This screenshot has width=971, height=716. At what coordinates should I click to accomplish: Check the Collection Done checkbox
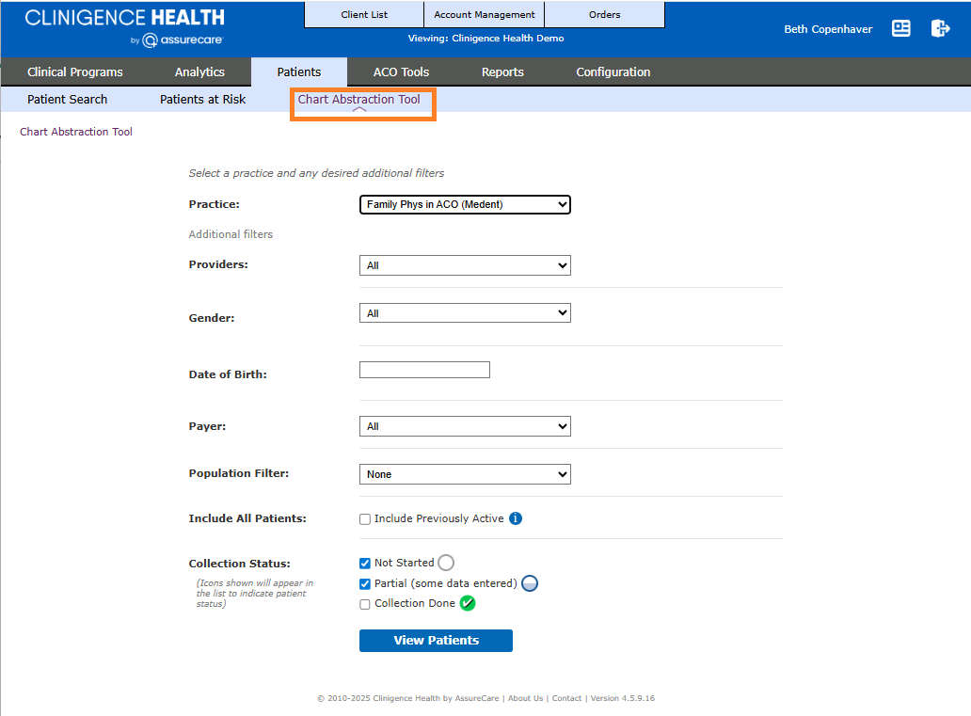click(365, 604)
